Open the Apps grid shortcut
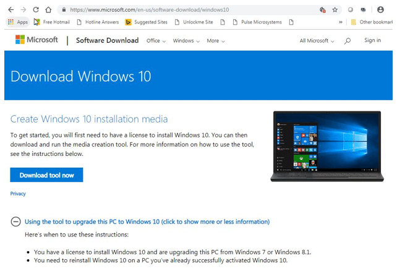405x271 pixels. (x=17, y=22)
